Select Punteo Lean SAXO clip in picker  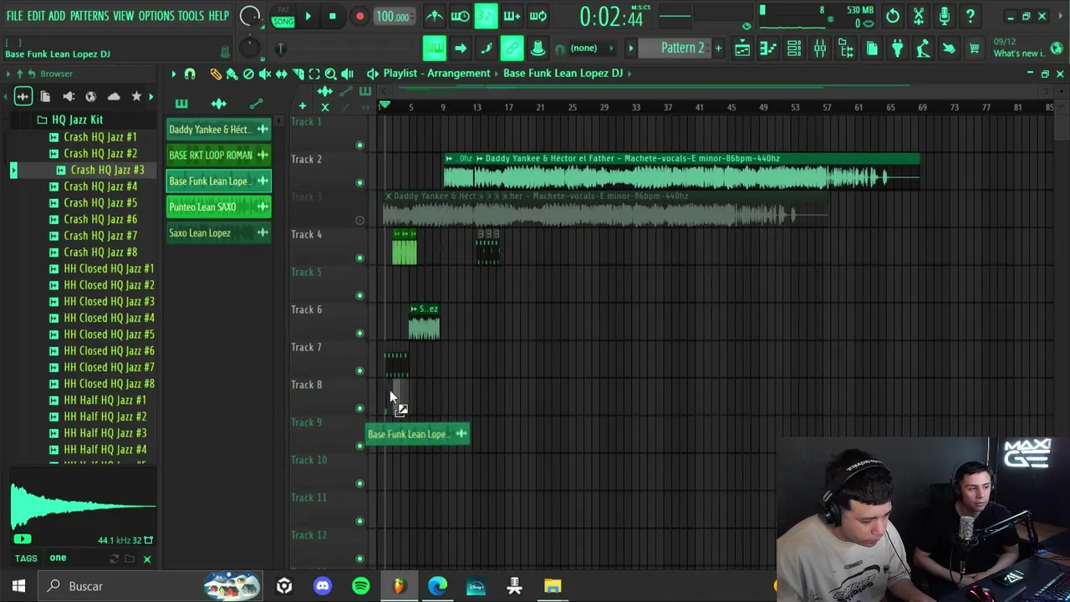218,207
